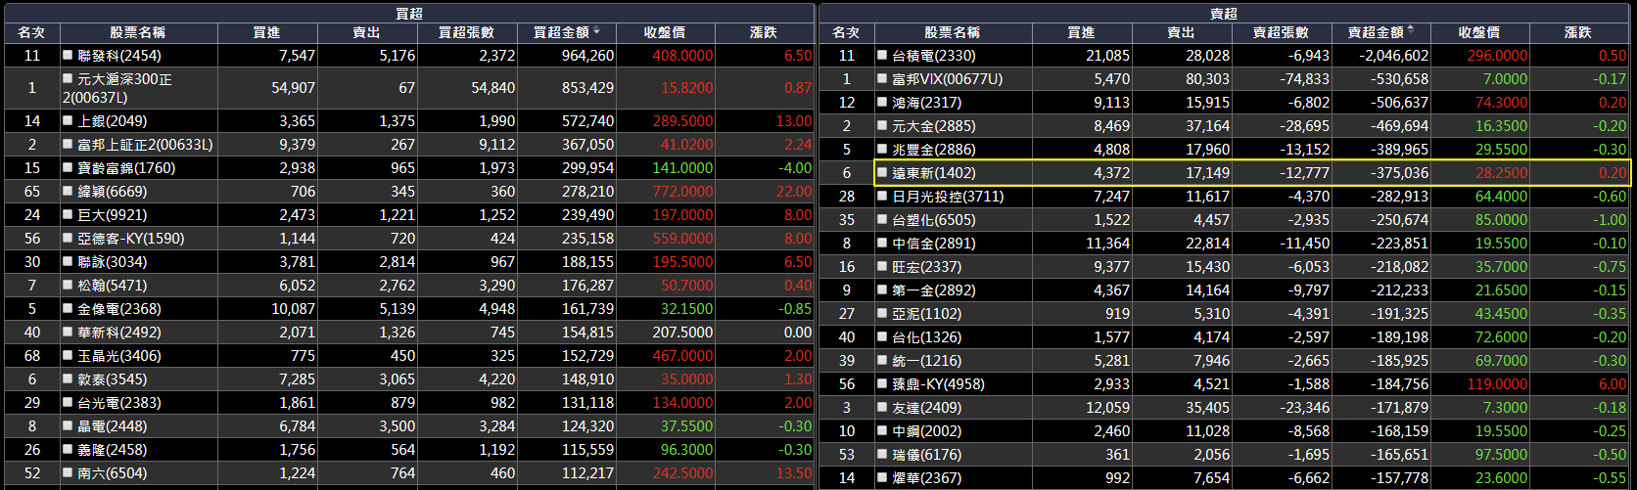Viewport: 1637px width, 490px height.
Task: Tick the checkbox next to 亞泥(1102)
Action: click(882, 314)
